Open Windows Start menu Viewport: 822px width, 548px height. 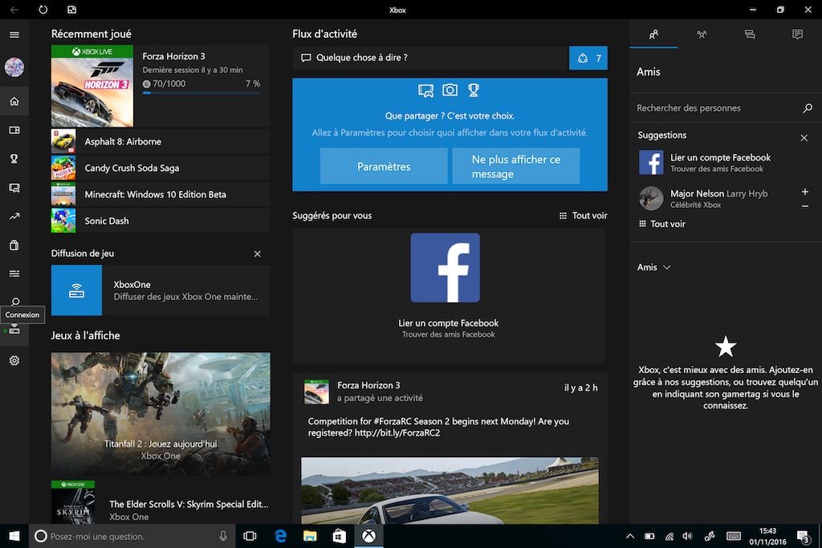[x=14, y=536]
